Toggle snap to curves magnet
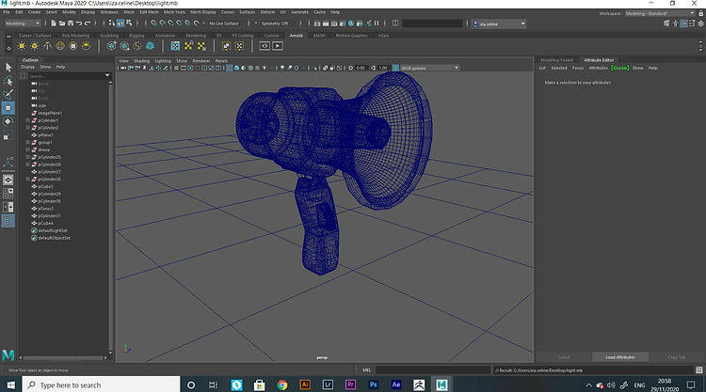706x392 pixels. tap(162, 23)
